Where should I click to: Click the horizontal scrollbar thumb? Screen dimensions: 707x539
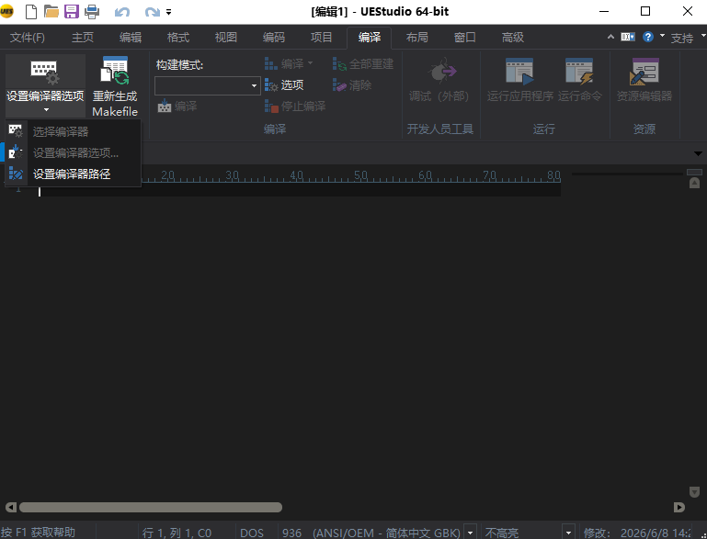pos(151,508)
